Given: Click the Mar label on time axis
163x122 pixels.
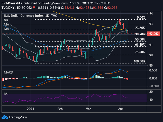Looking at the screenshot, I should (88, 109).
